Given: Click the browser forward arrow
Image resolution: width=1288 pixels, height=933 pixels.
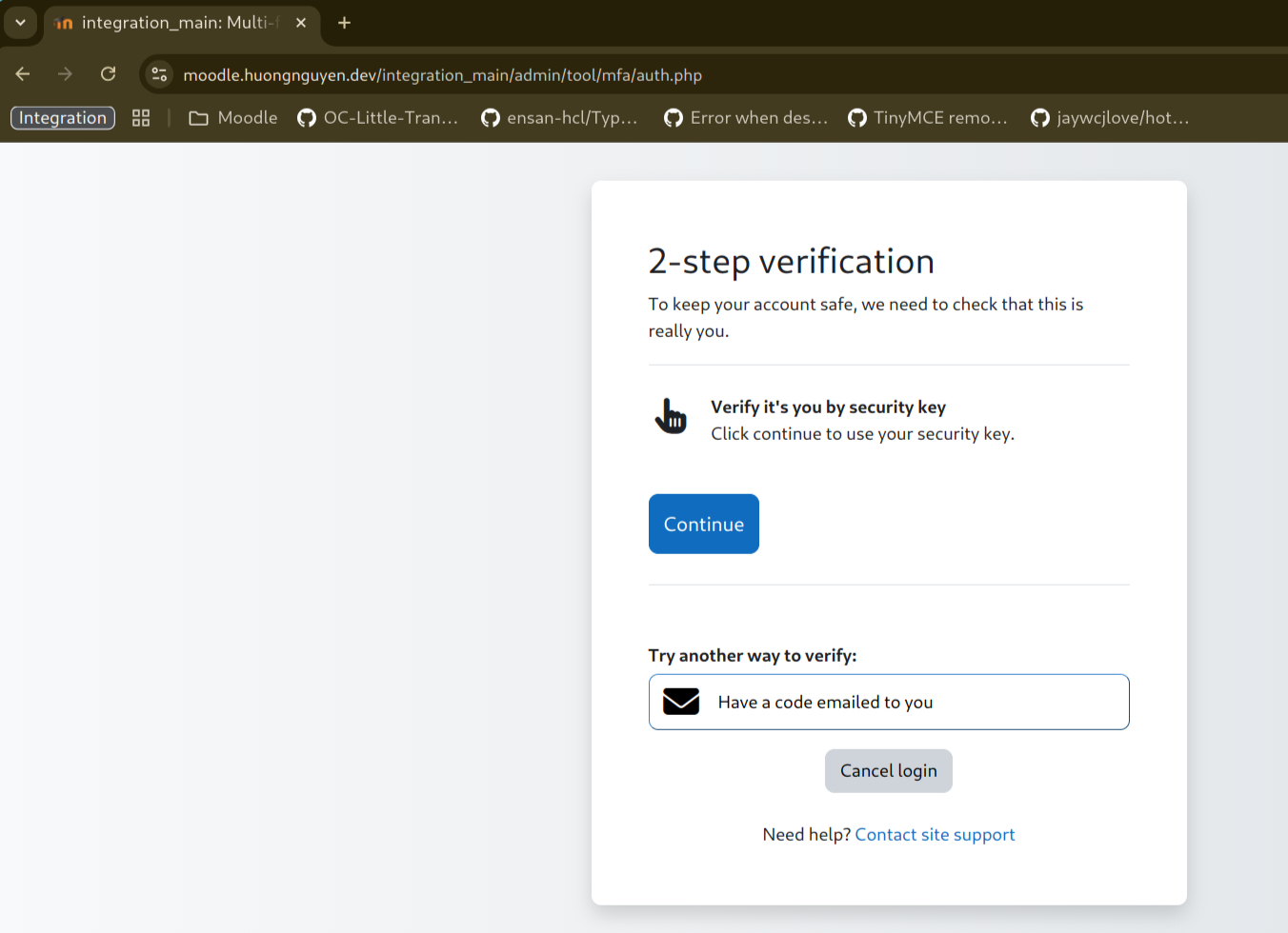Looking at the screenshot, I should 65,74.
